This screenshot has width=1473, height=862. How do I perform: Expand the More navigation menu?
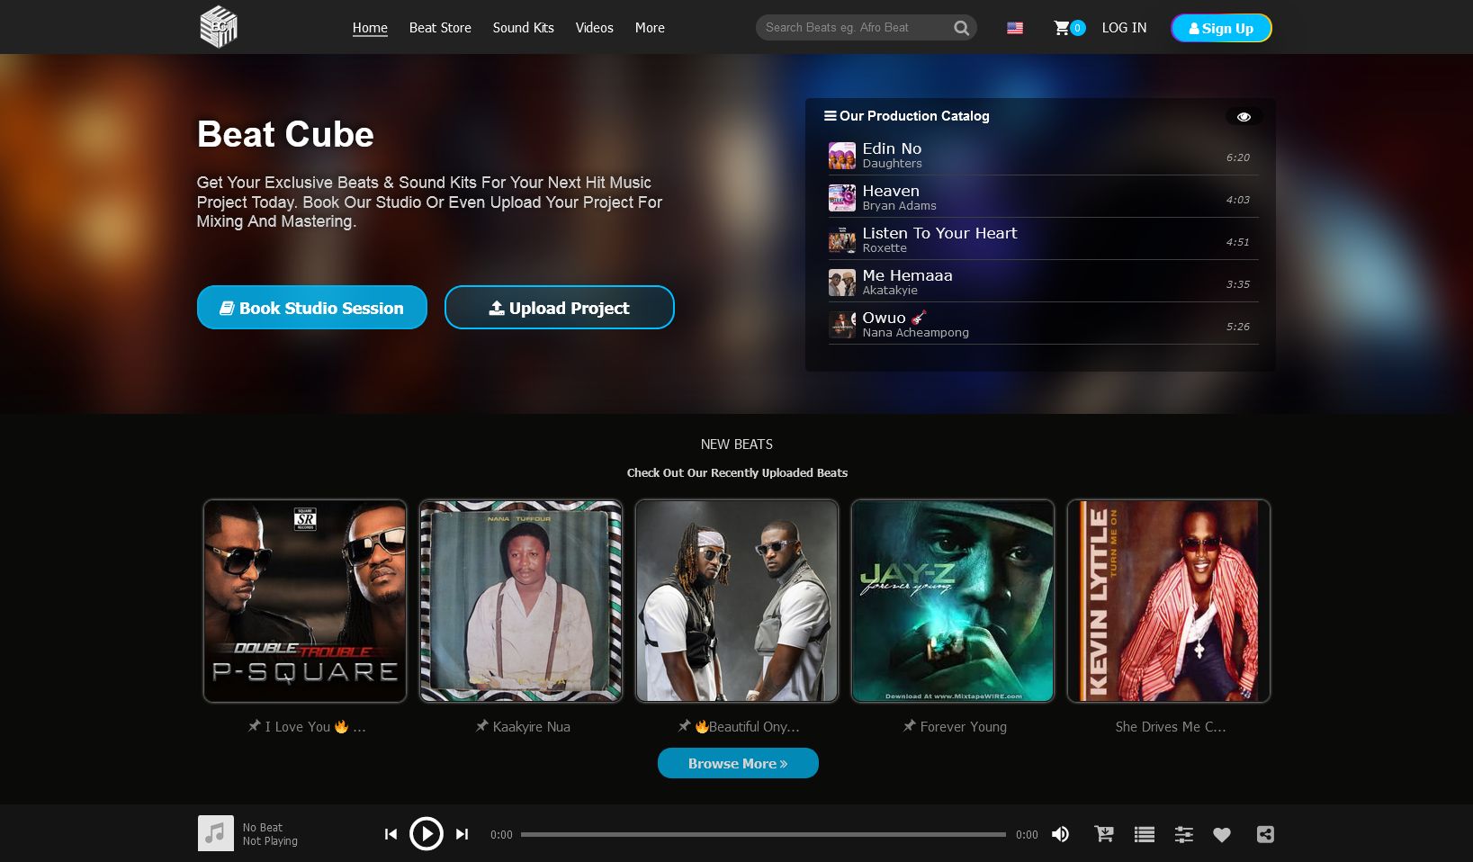click(x=650, y=28)
